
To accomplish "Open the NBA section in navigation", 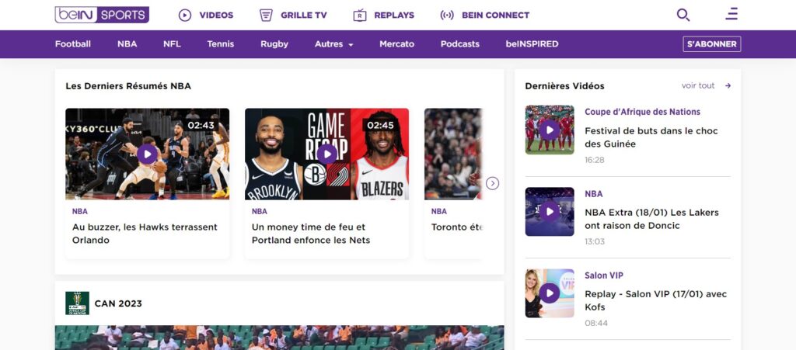I will click(127, 44).
